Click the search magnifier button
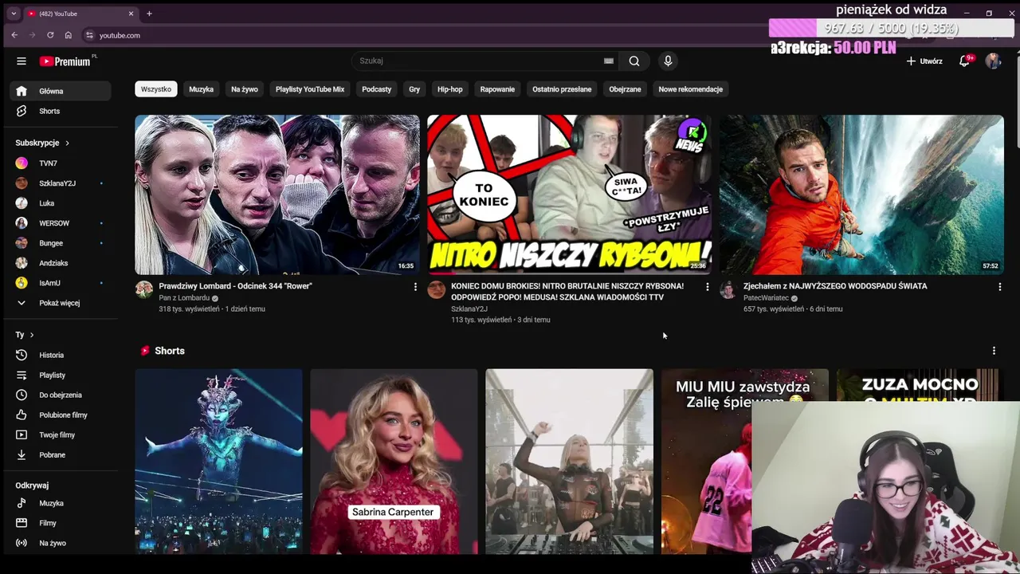The width and height of the screenshot is (1020, 574). (x=634, y=61)
